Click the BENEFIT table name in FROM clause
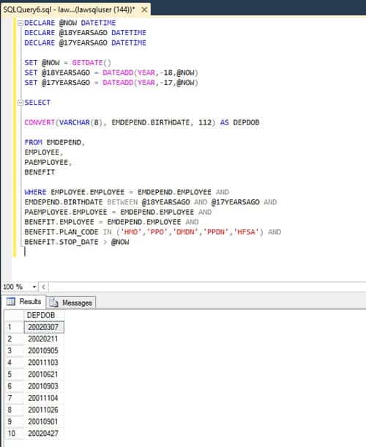 [40, 172]
